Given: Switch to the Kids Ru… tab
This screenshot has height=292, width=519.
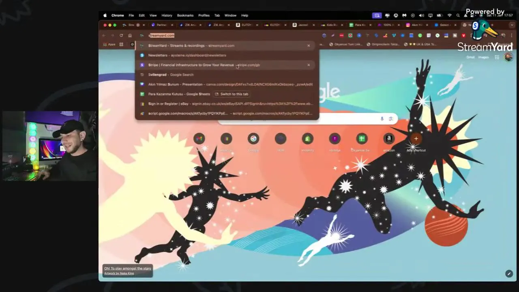Looking at the screenshot, I should (331, 25).
